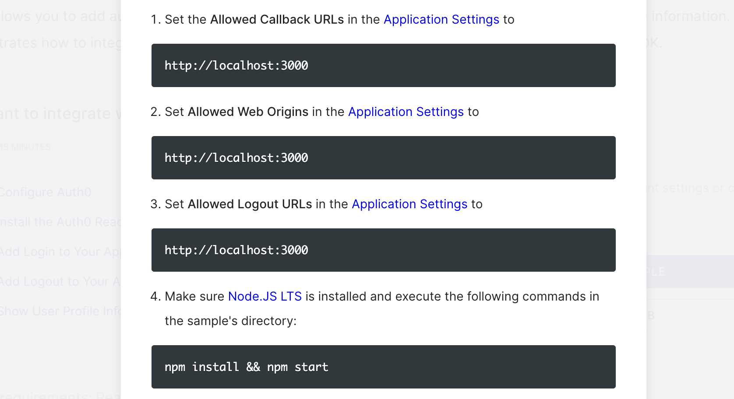734x399 pixels.
Task: Click the bold "Allowed Web Origins" text
Action: pyautogui.click(x=247, y=112)
